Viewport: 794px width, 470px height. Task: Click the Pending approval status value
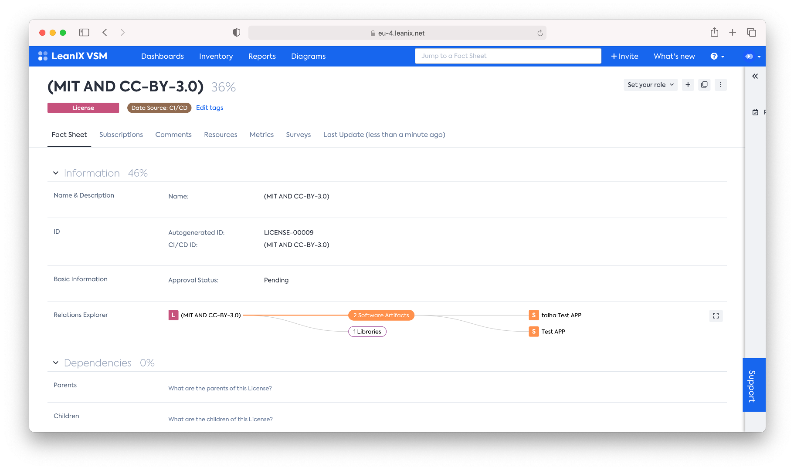pyautogui.click(x=276, y=280)
